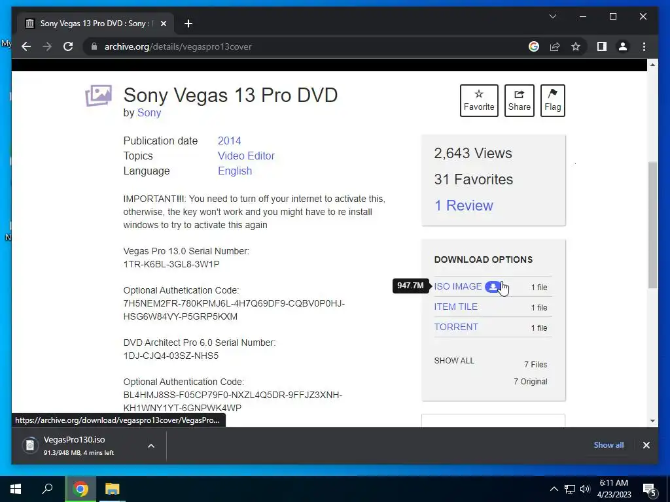Click the ISO file icon in download bar
670x502 pixels.
pyautogui.click(x=30, y=446)
